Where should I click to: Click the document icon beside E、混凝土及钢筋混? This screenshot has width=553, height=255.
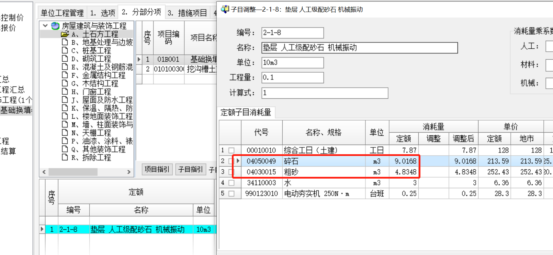pyautogui.click(x=65, y=66)
